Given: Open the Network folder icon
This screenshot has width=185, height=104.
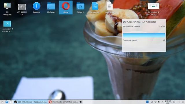Looking at the screenshot, I should point(80,8).
